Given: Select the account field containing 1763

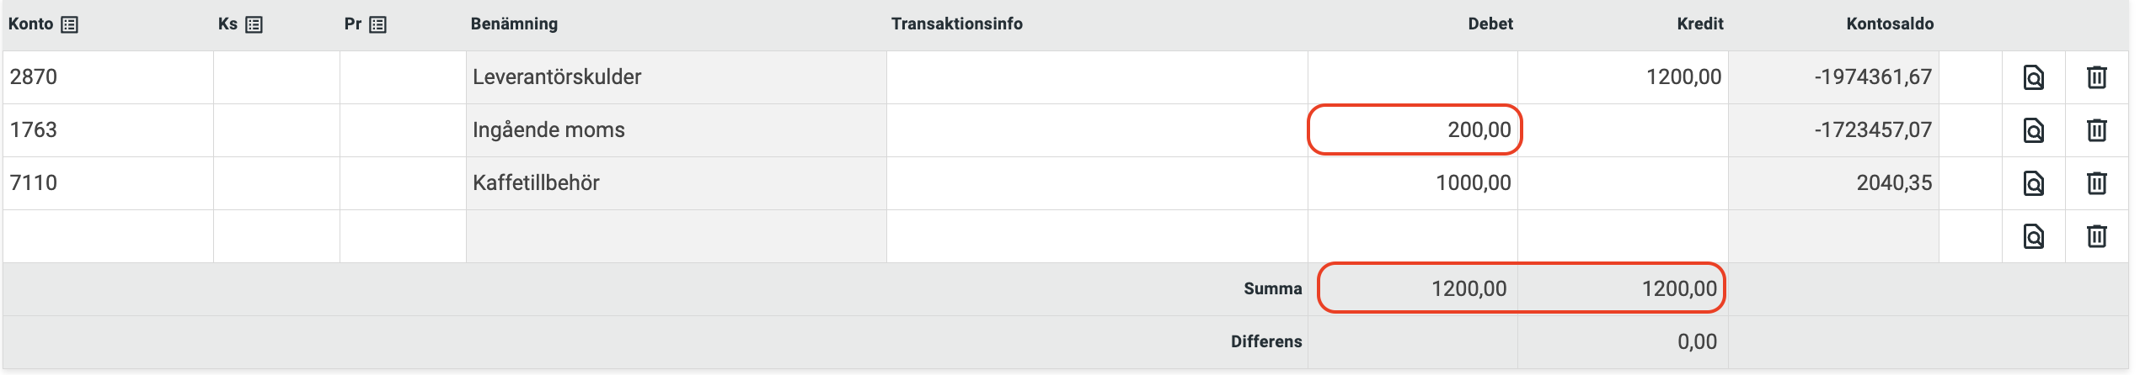Looking at the screenshot, I should coord(108,130).
